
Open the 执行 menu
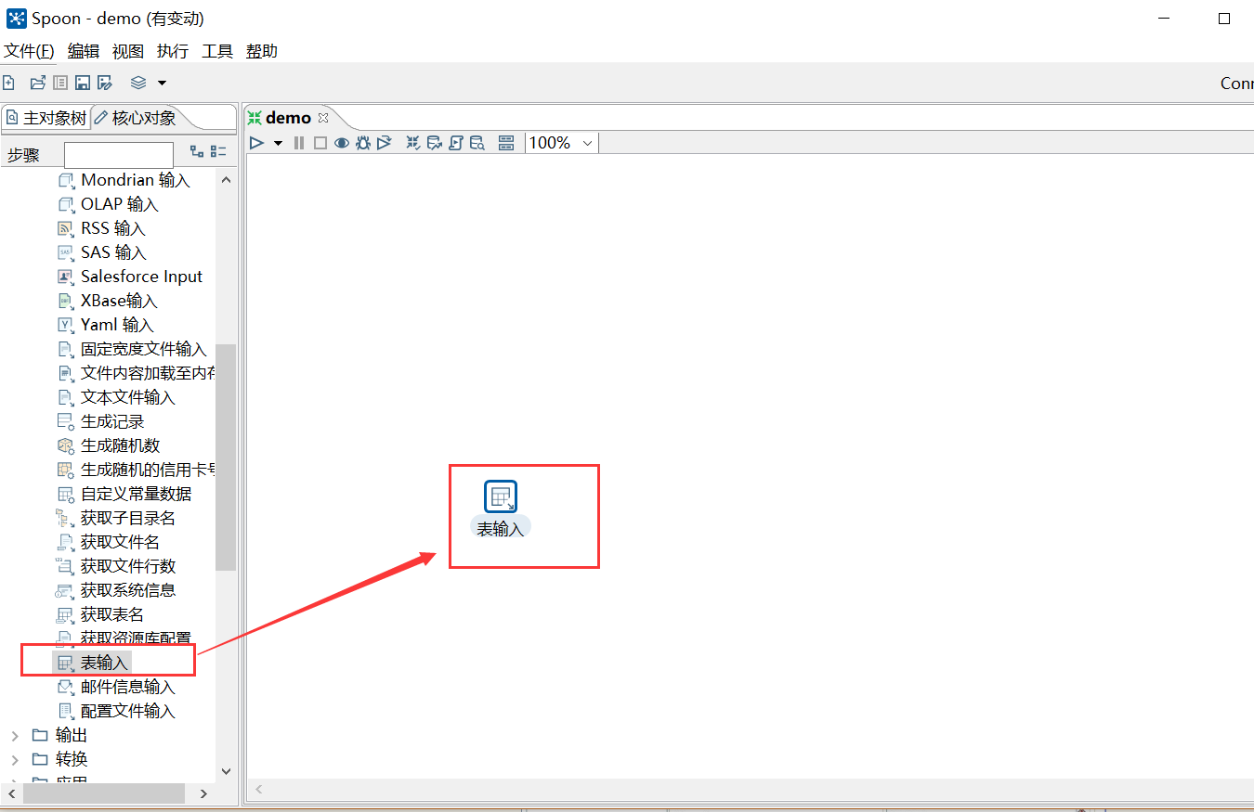pyautogui.click(x=173, y=51)
